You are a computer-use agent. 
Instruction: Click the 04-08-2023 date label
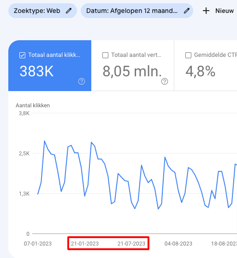point(178,244)
